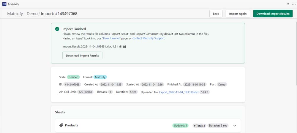Open the contact Matrixify Support link

(148, 38)
